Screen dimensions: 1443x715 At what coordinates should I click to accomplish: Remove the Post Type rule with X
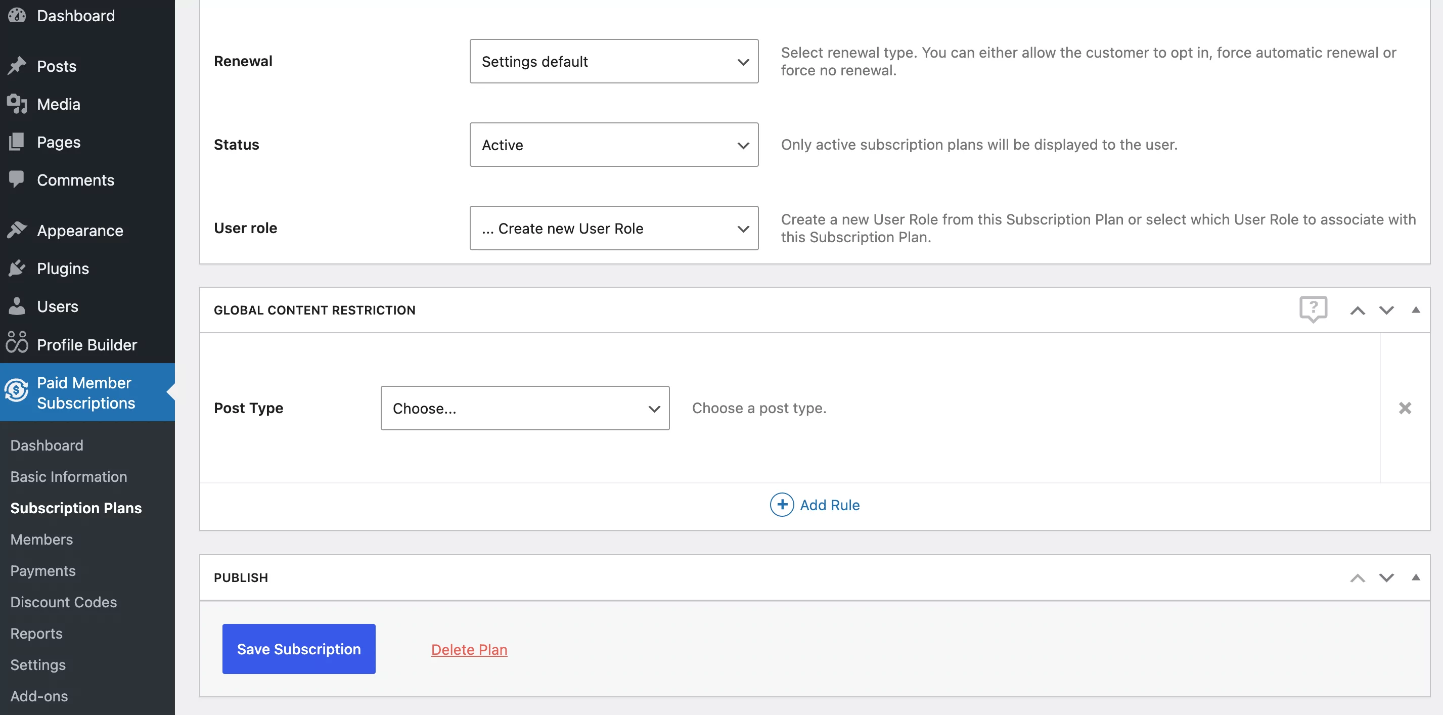pyautogui.click(x=1405, y=408)
